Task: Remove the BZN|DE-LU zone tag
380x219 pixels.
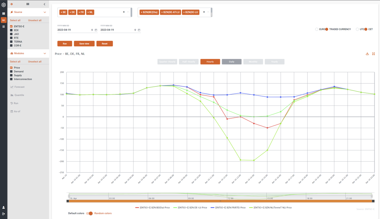Action: tap(184, 12)
